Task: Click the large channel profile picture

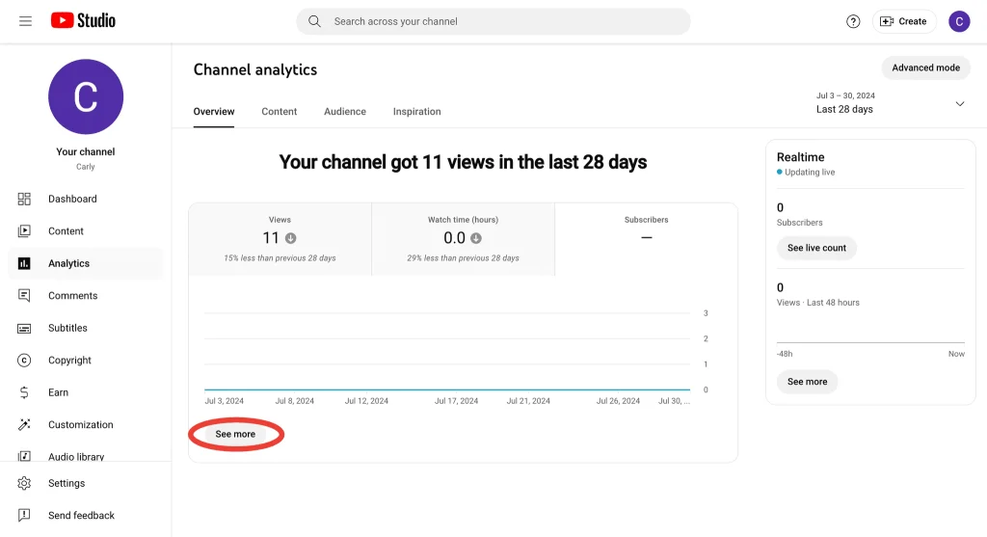Action: (86, 96)
